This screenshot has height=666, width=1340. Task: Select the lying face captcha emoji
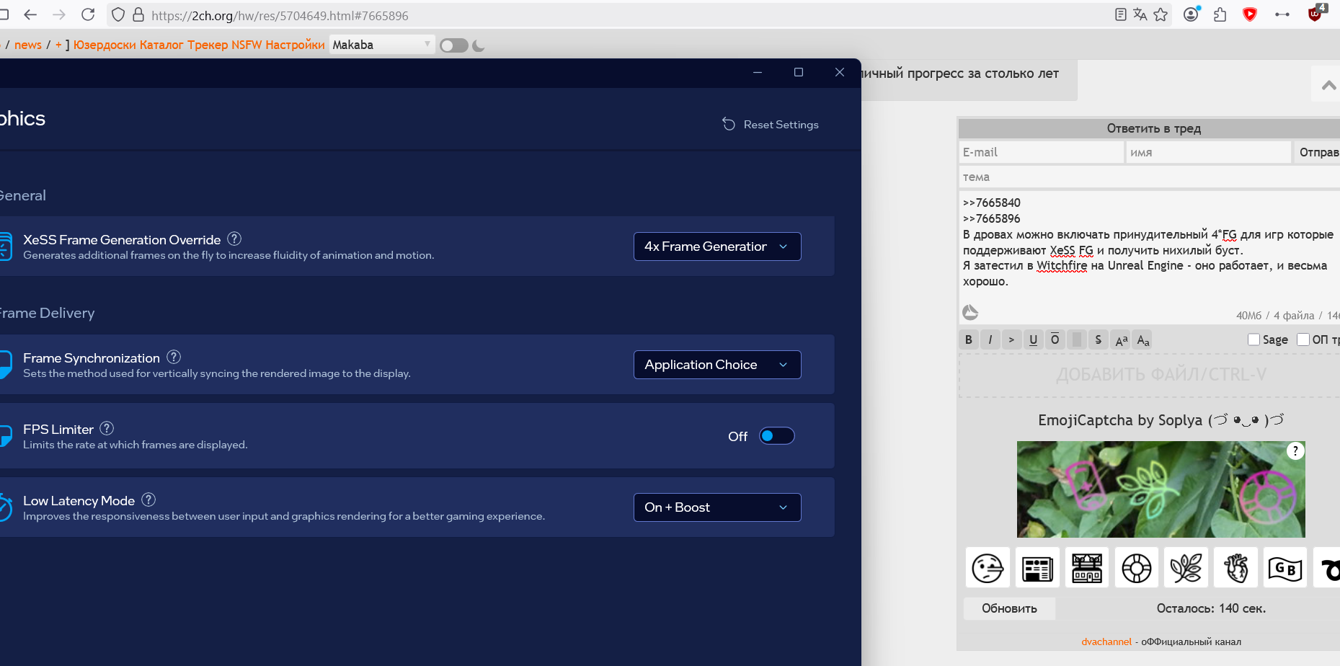[x=988, y=568]
